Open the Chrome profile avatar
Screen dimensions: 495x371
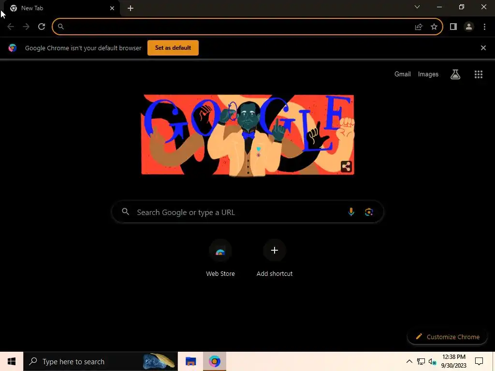469,27
